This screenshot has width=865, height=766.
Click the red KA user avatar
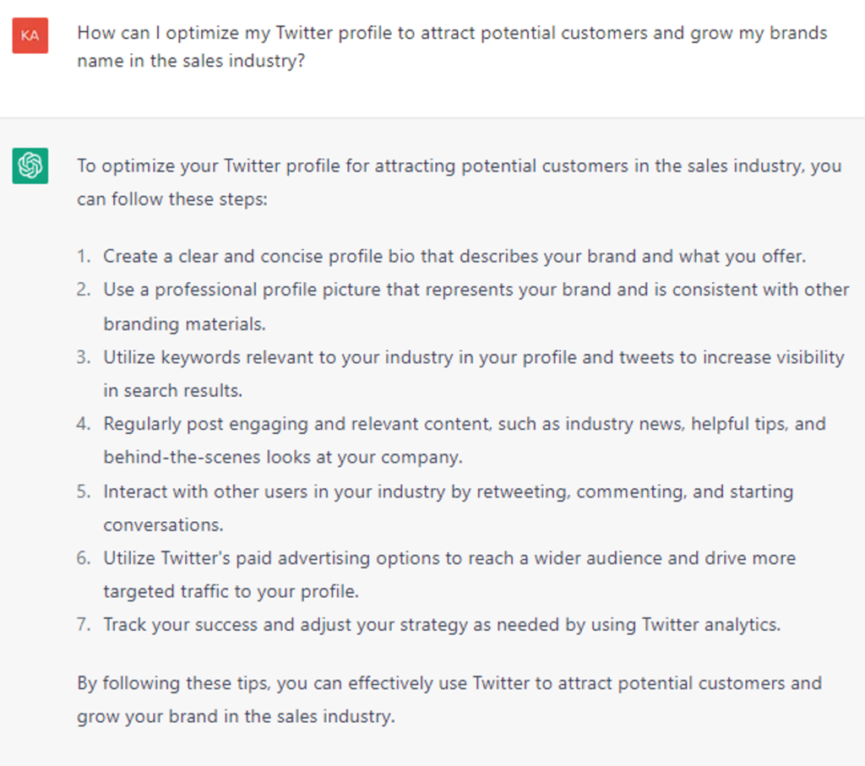(30, 35)
